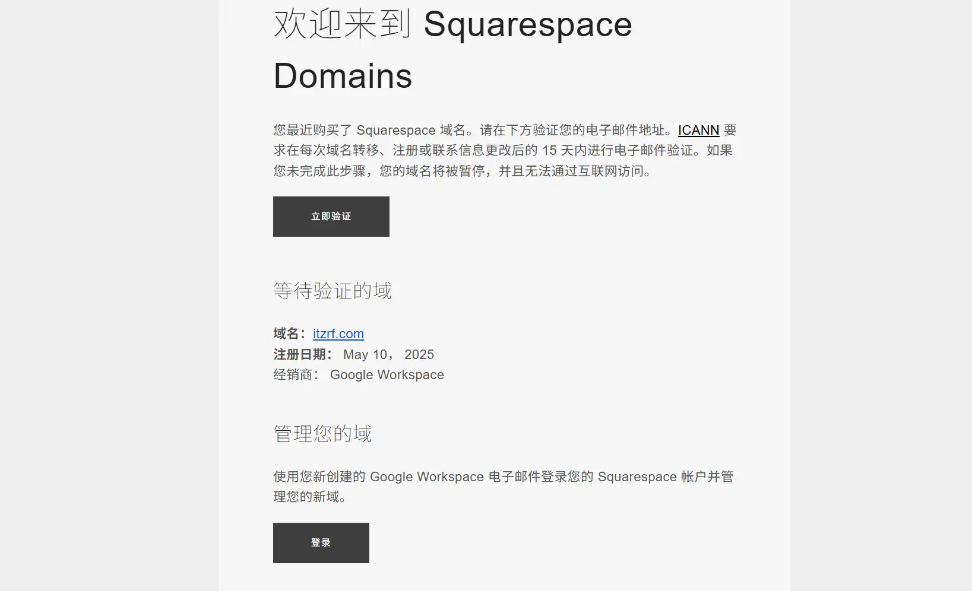Click the 立即验证 verify now button
This screenshot has height=591, width=972.
pos(331,217)
